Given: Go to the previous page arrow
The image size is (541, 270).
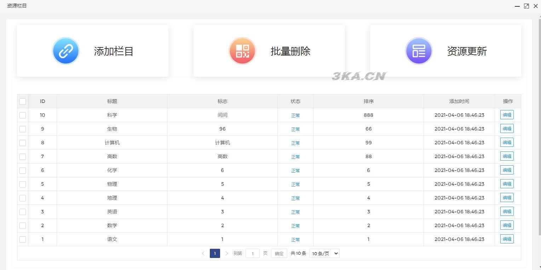Looking at the screenshot, I should 203,253.
